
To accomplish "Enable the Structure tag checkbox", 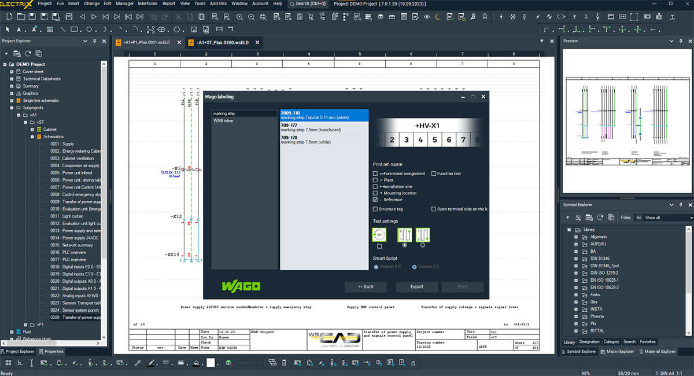I will [375, 209].
